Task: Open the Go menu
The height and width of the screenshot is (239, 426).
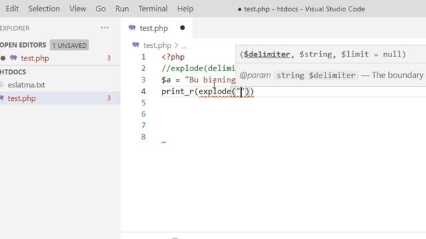Action: (x=101, y=9)
